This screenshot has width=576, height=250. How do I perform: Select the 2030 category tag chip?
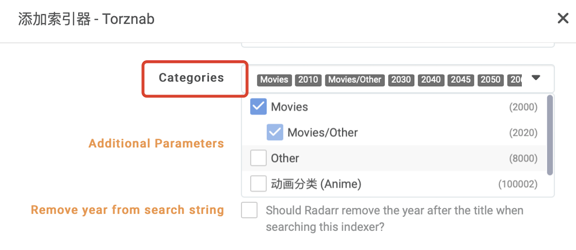pos(401,80)
